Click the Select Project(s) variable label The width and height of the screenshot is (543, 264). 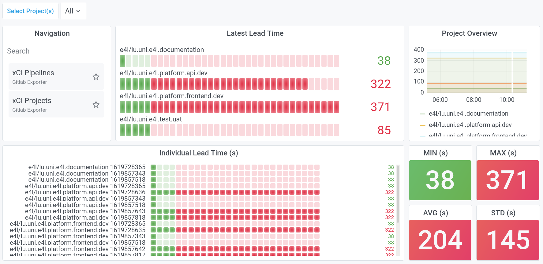(30, 11)
